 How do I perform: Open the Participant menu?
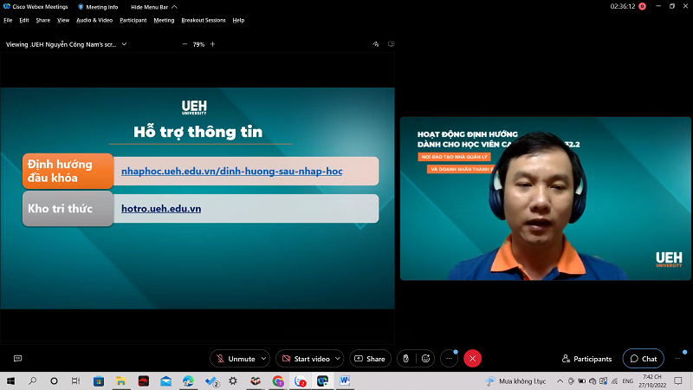133,20
